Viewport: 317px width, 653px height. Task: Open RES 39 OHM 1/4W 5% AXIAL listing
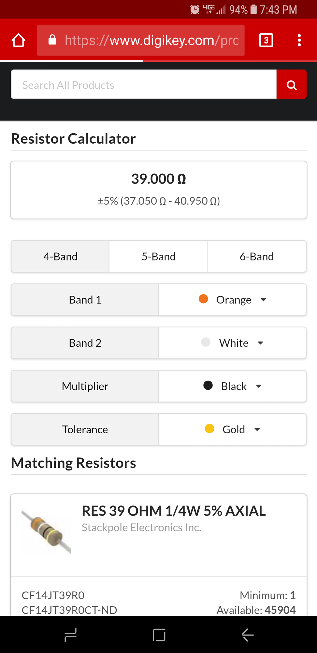point(173,511)
